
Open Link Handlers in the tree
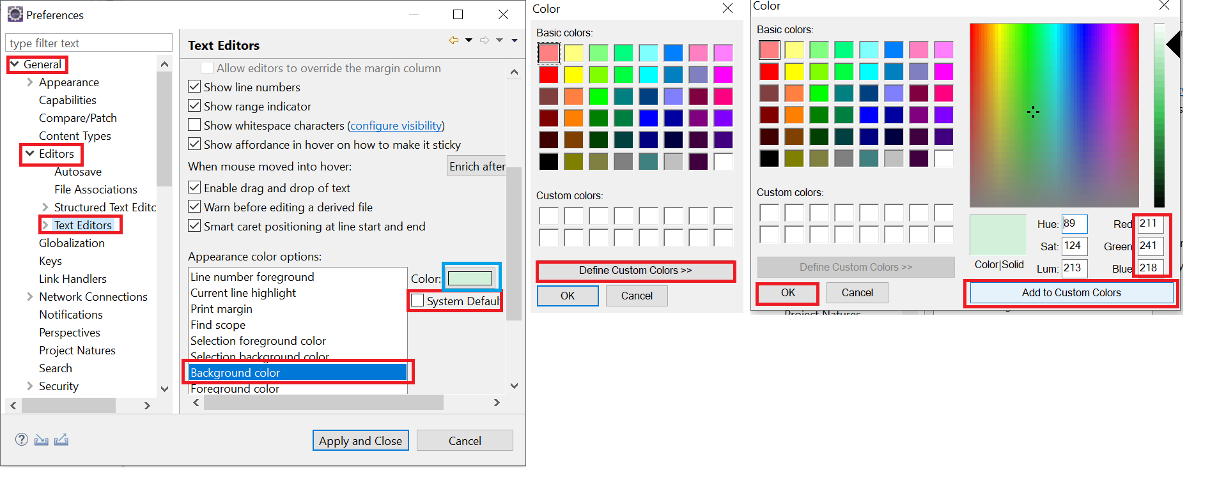[73, 278]
